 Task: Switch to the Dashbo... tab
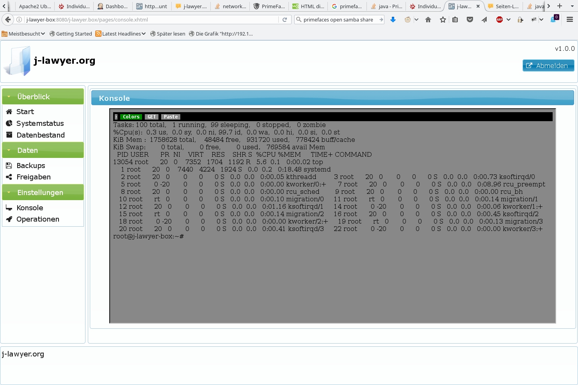point(112,6)
